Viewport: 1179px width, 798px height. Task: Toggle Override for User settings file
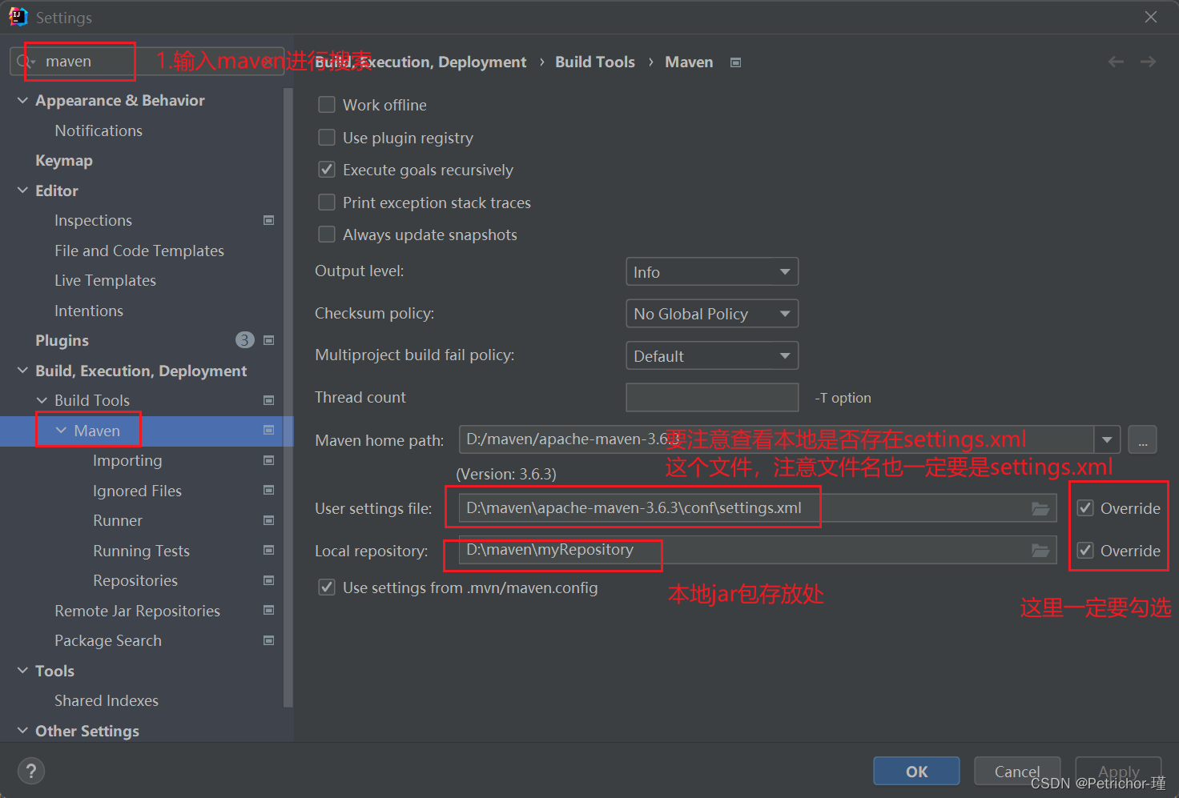(1085, 508)
